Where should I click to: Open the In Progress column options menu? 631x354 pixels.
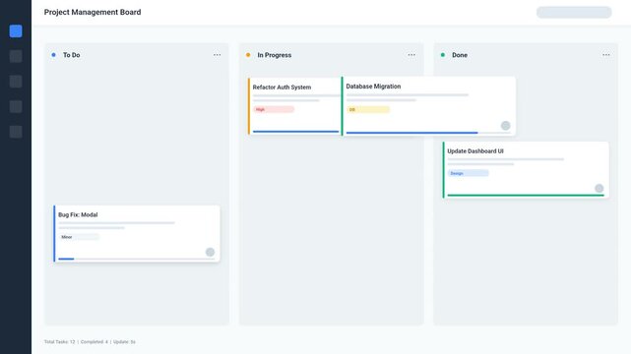tap(411, 55)
